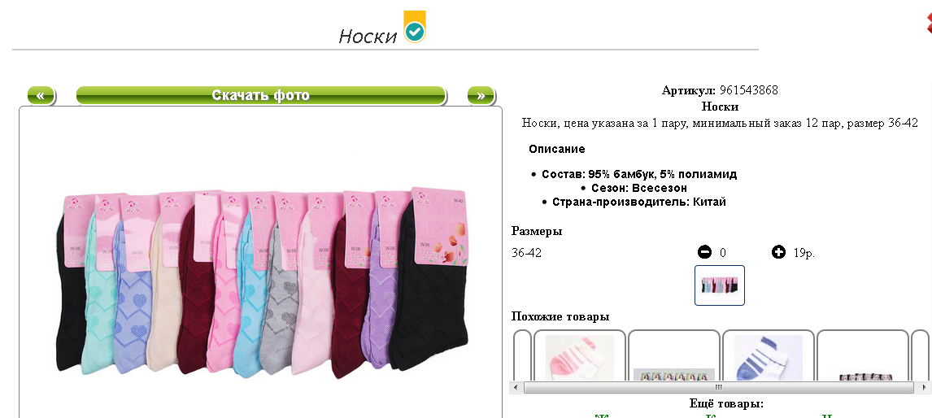Click the Скачать фото button
Screen dimensions: 932x418
[261, 96]
